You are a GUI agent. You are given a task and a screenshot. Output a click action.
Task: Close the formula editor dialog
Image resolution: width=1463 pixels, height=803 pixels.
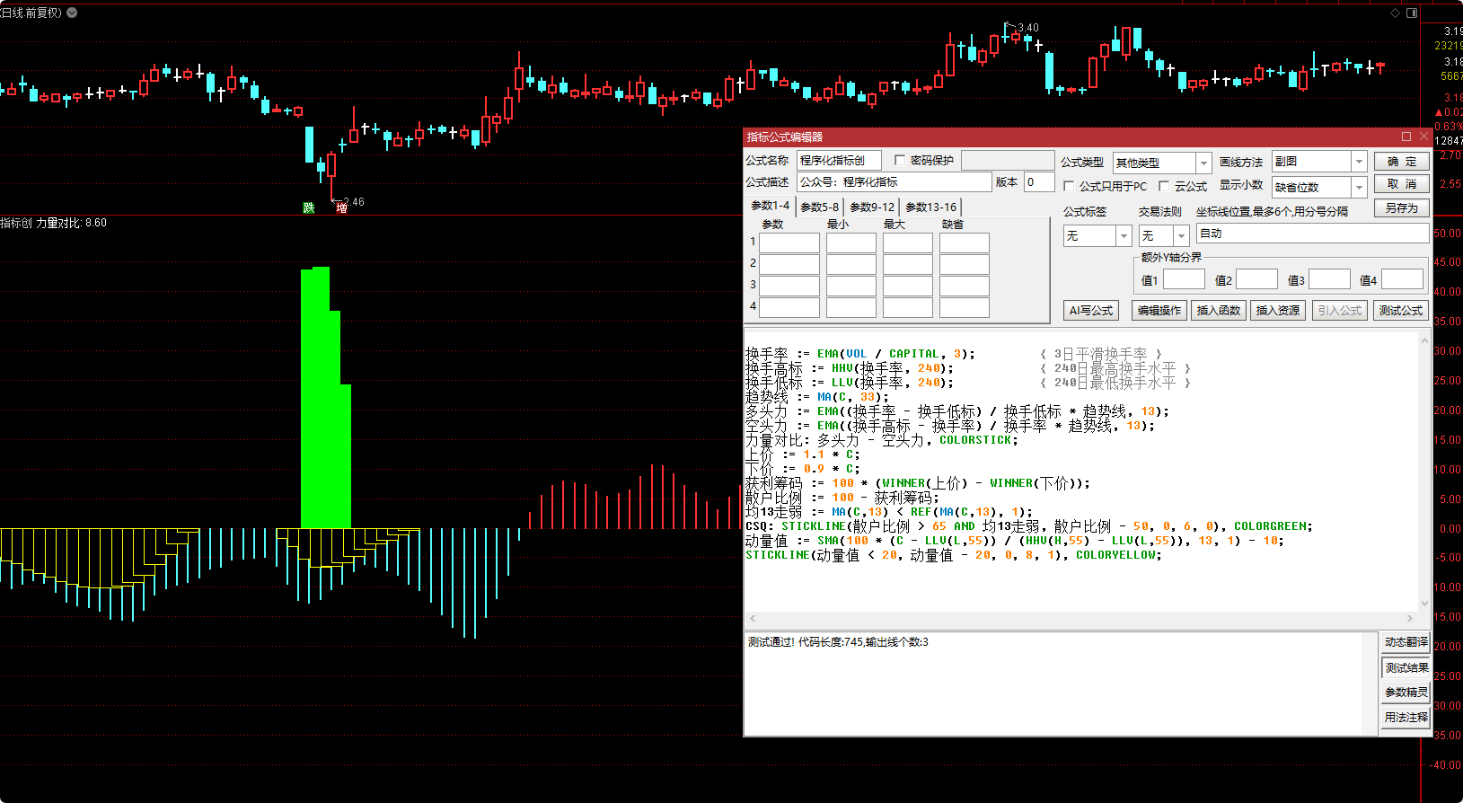1423,137
